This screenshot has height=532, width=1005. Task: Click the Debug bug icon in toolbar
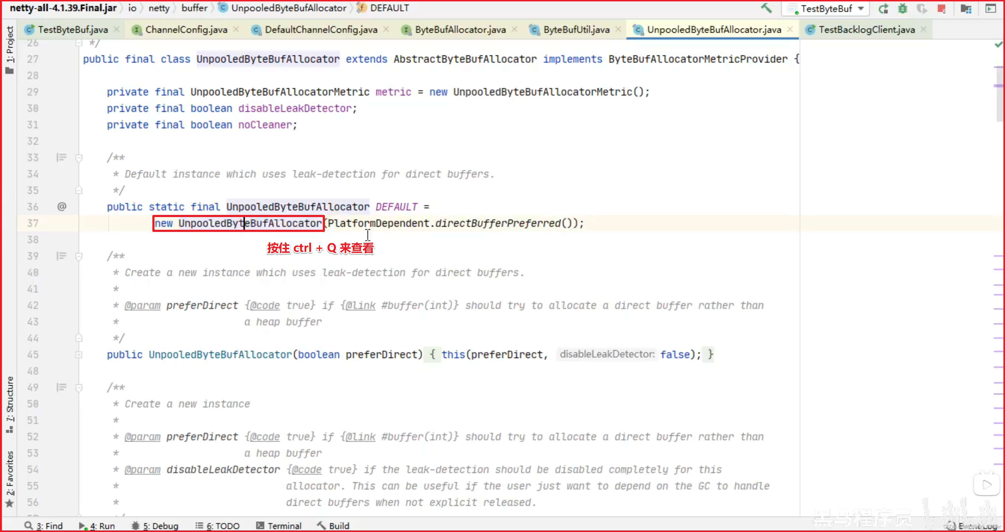[903, 8]
